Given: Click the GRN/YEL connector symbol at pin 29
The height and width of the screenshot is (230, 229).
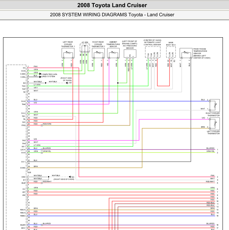Looking at the screenshot, I should [42, 152].
